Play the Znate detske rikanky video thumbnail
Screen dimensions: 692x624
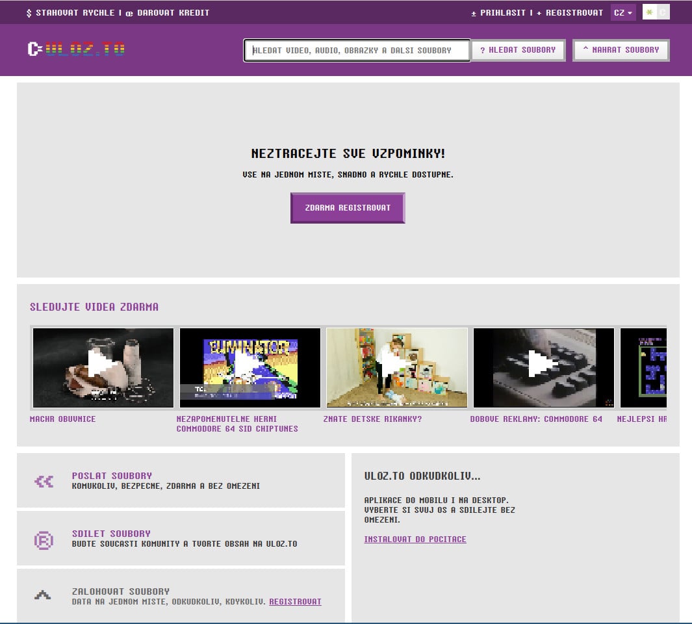tap(397, 367)
